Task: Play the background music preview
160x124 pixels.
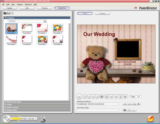Action: (x=139, y=104)
